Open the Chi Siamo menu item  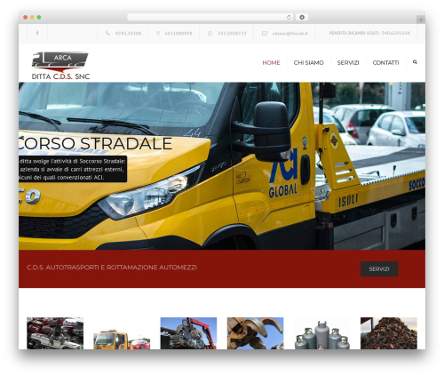point(308,62)
